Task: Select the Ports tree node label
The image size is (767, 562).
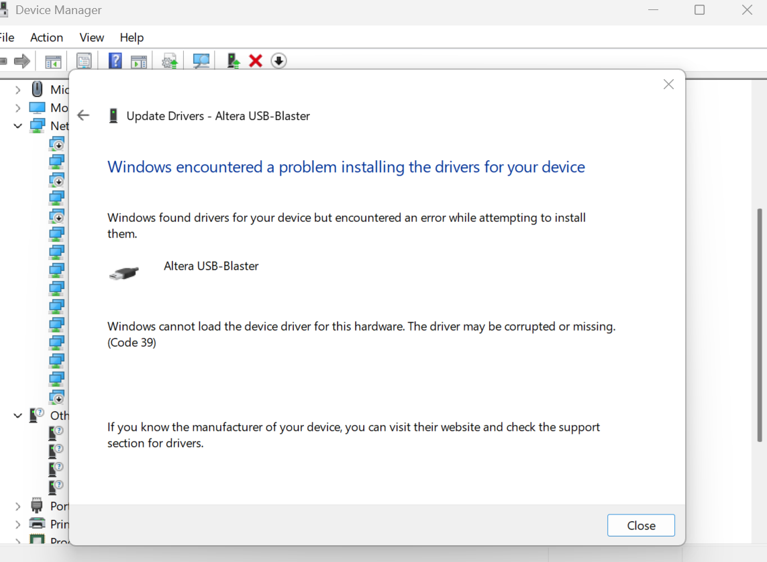Action: (60, 506)
